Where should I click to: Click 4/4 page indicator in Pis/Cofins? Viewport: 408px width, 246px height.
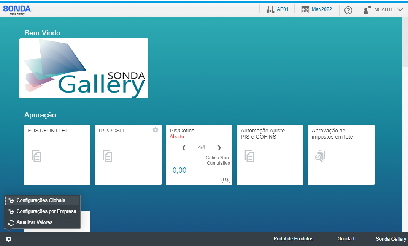click(202, 147)
